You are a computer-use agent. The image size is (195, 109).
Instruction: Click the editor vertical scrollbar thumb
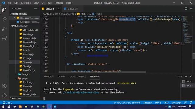(x=193, y=56)
